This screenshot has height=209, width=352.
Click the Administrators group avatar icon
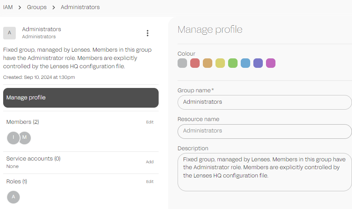(x=9, y=33)
